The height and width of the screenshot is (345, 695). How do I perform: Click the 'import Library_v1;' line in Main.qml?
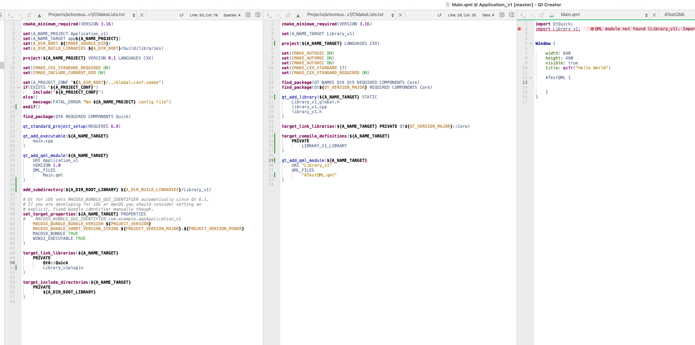pyautogui.click(x=558, y=29)
